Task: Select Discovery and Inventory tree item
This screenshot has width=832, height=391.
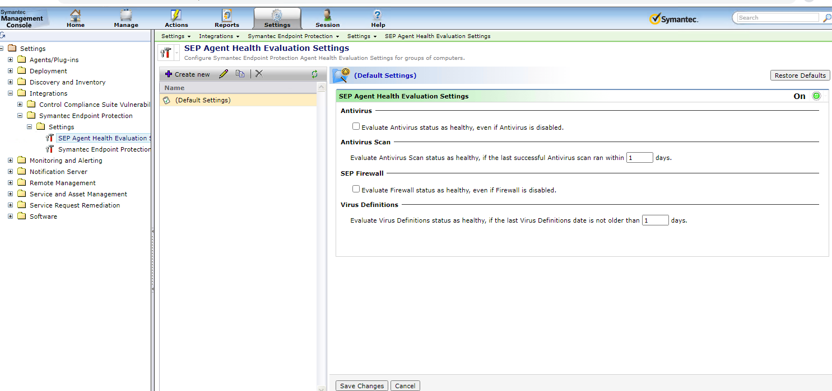Action: 67,82
